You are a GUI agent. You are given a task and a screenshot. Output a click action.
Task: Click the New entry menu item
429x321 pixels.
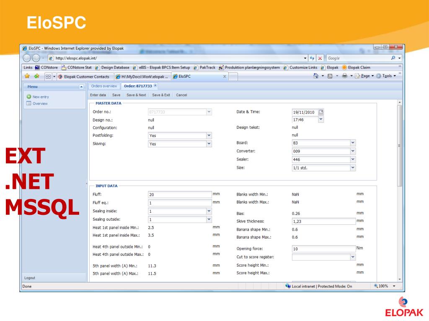[x=41, y=97]
